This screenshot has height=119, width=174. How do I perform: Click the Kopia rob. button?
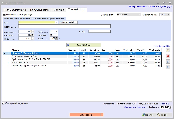(149, 115)
